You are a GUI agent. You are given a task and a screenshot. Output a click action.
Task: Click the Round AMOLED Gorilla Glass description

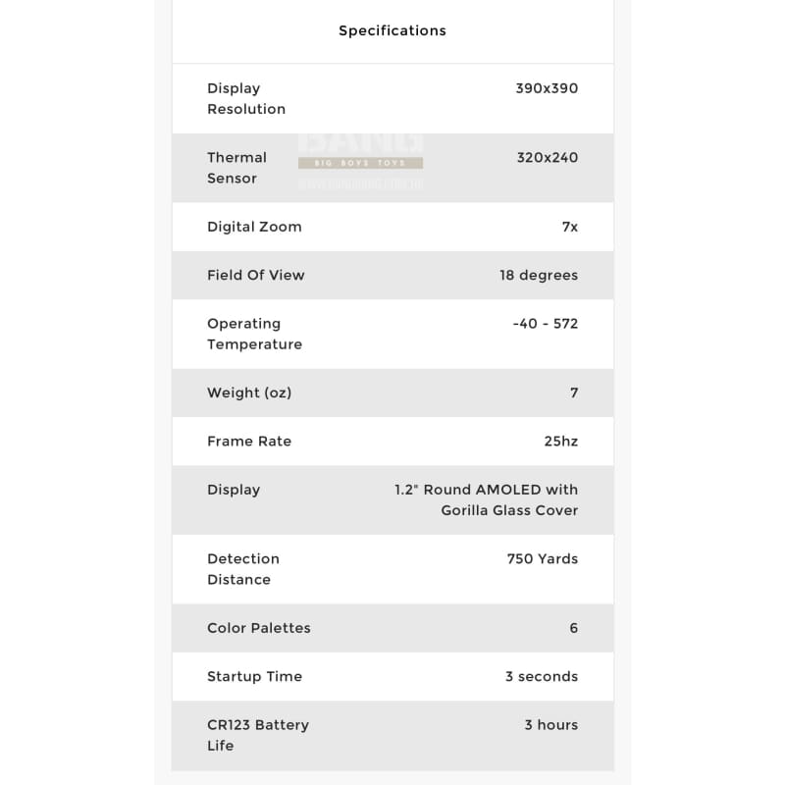click(487, 499)
